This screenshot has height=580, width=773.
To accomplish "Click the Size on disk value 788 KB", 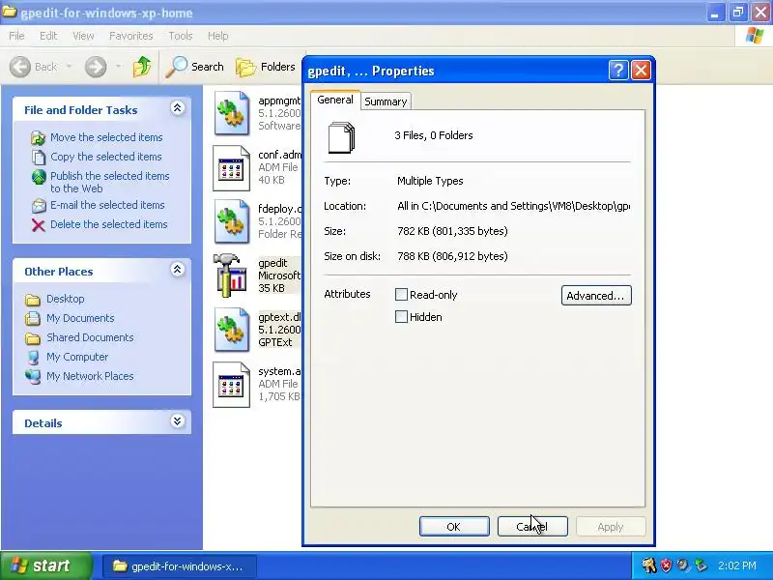I will click(452, 256).
